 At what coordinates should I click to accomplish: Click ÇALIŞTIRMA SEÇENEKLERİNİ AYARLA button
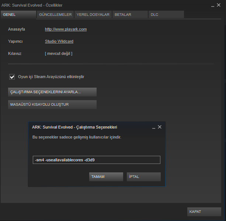coord(52,92)
